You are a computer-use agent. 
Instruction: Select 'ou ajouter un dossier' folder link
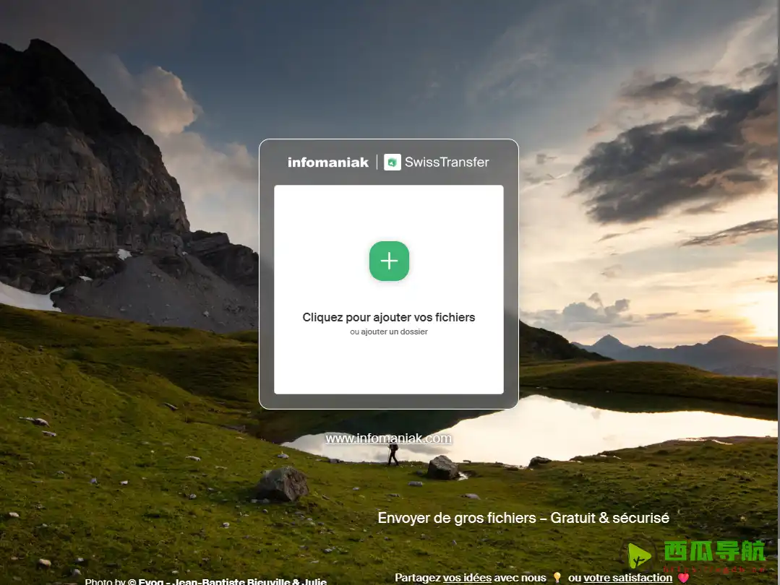pos(389,332)
